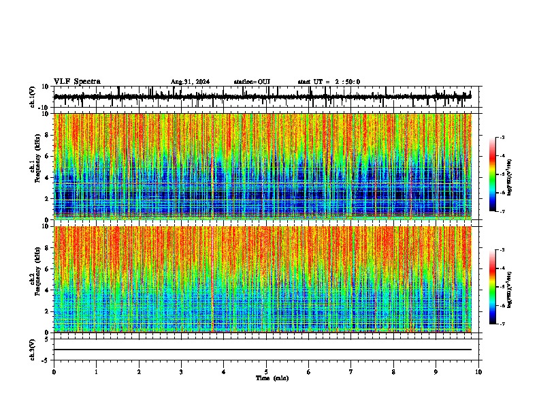
Task: Click the "station=OUI" header text
Action: 252,82
